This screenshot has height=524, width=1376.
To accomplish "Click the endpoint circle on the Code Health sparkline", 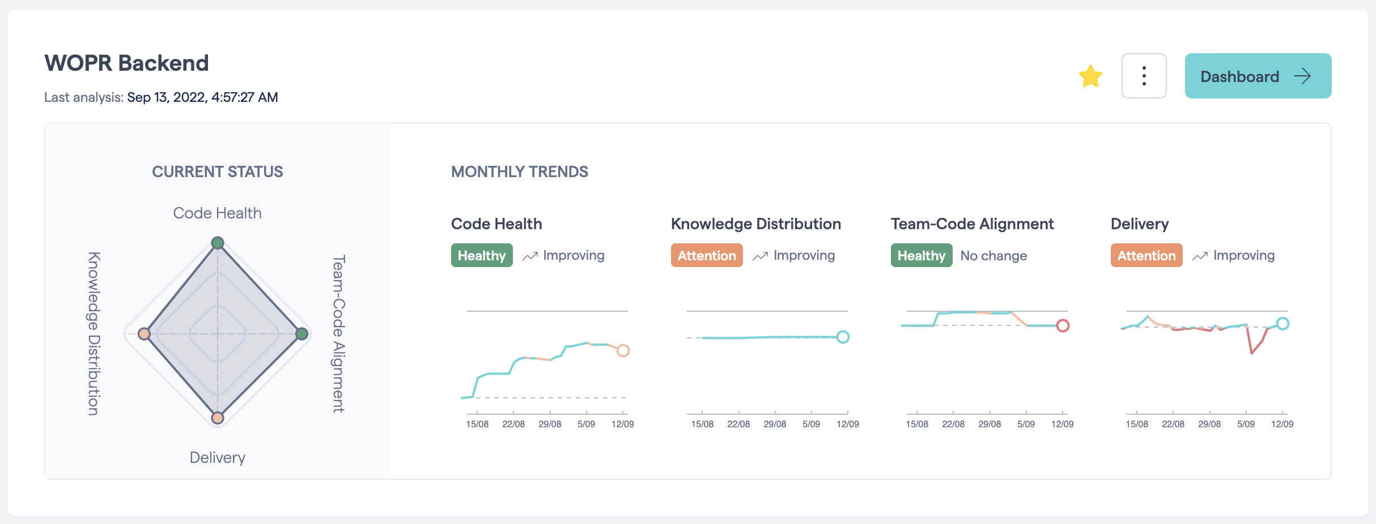I will (x=622, y=351).
